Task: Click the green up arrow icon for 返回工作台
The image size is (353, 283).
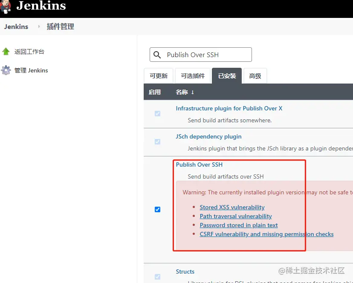Action: 6,52
